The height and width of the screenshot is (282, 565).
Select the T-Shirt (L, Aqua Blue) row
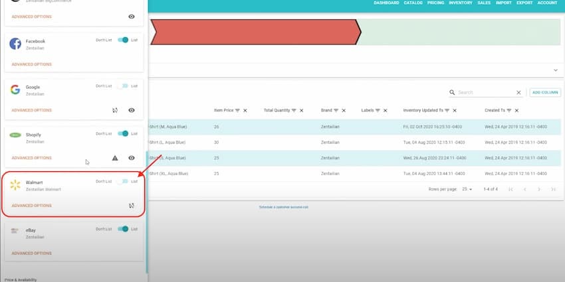coord(354,143)
